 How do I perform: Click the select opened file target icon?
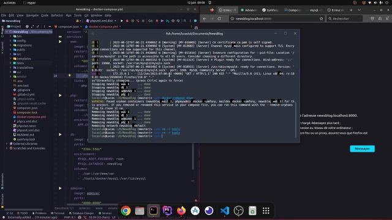27,26
